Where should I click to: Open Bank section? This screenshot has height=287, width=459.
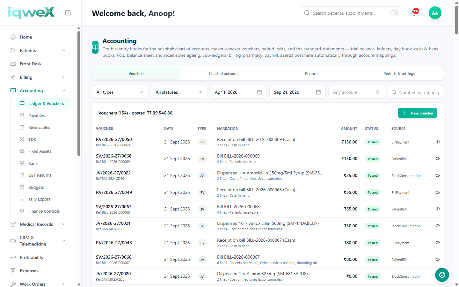pos(43,163)
